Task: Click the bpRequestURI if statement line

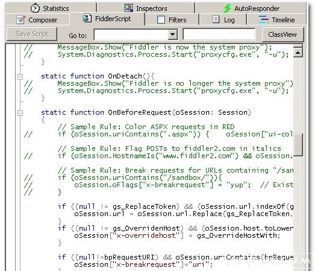Action: [x=175, y=257]
